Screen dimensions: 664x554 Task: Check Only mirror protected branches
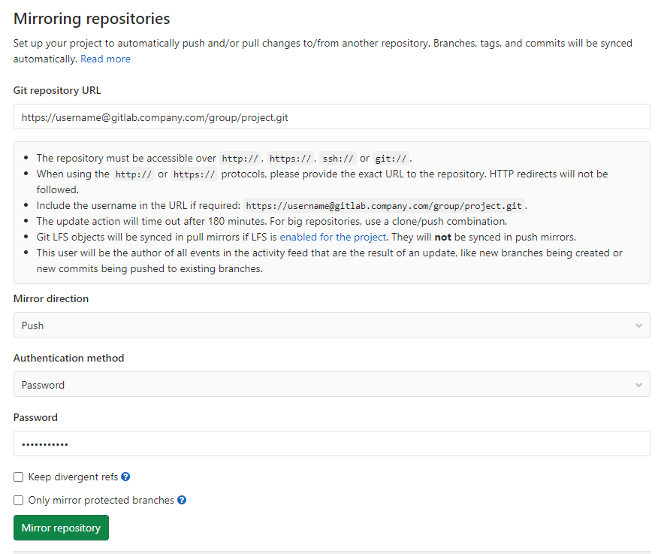pyautogui.click(x=18, y=500)
